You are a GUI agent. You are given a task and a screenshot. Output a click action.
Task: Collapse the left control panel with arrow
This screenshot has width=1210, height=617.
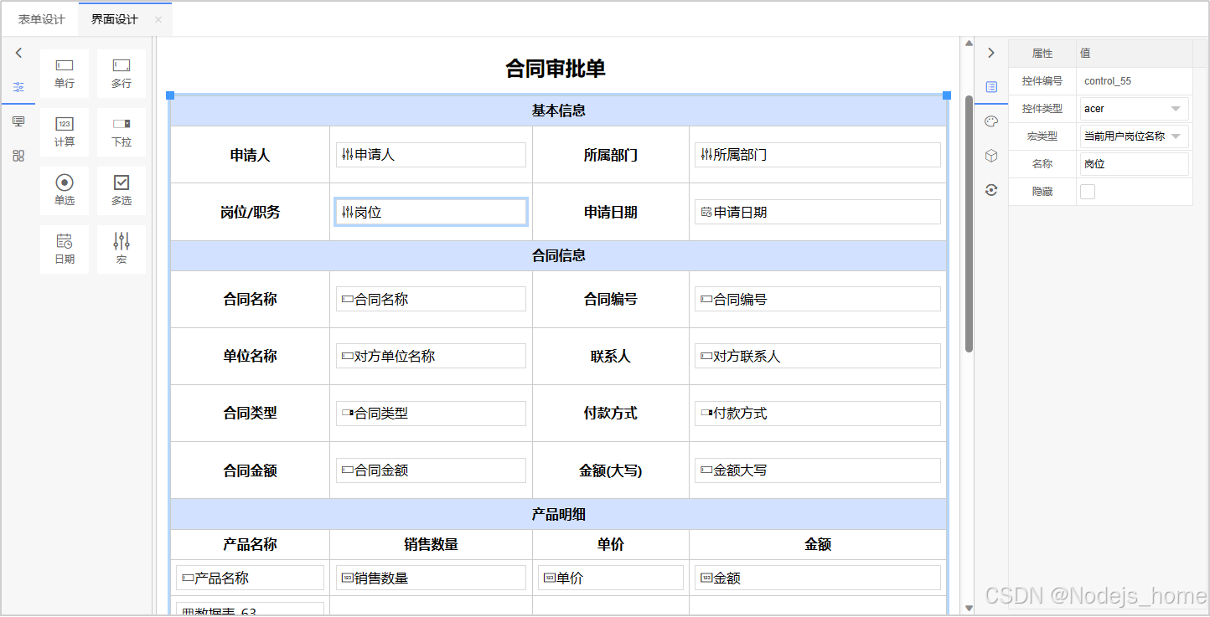click(x=18, y=52)
